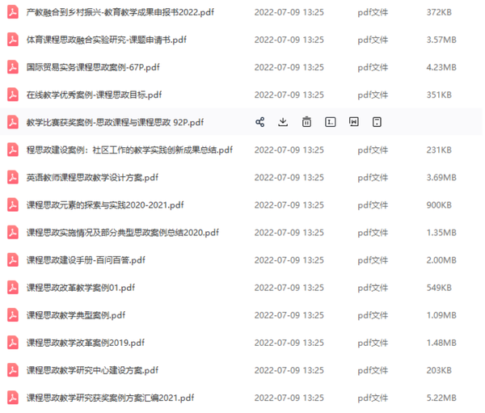Click PDF icon of 课程思政教学典型案例.pdf
The width and height of the screenshot is (485, 413).
click(13, 315)
